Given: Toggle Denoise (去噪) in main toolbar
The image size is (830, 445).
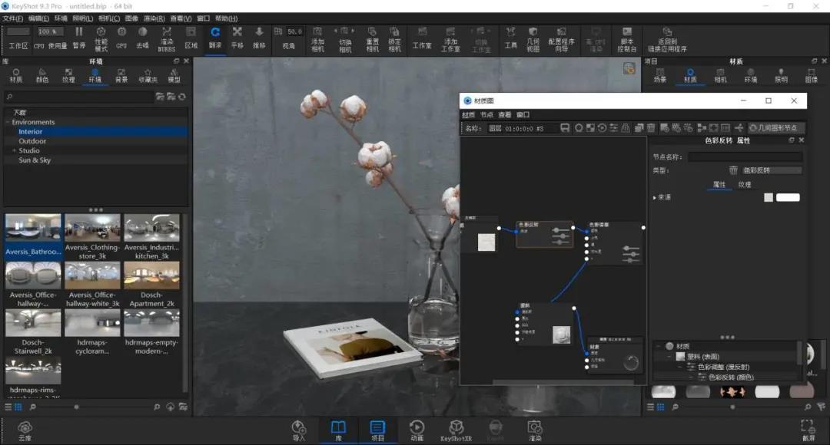Looking at the screenshot, I should click(142, 38).
